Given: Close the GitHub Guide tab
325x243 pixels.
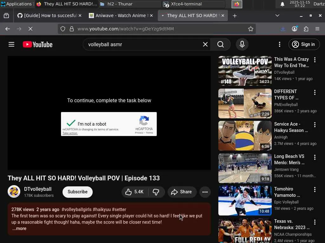Looking at the screenshot, I should (x=80, y=16).
